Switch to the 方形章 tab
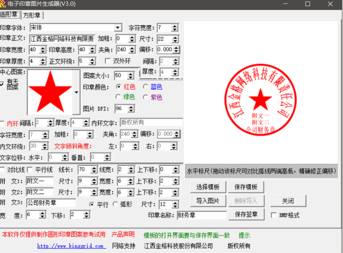This screenshot has width=343, height=253. (32, 15)
